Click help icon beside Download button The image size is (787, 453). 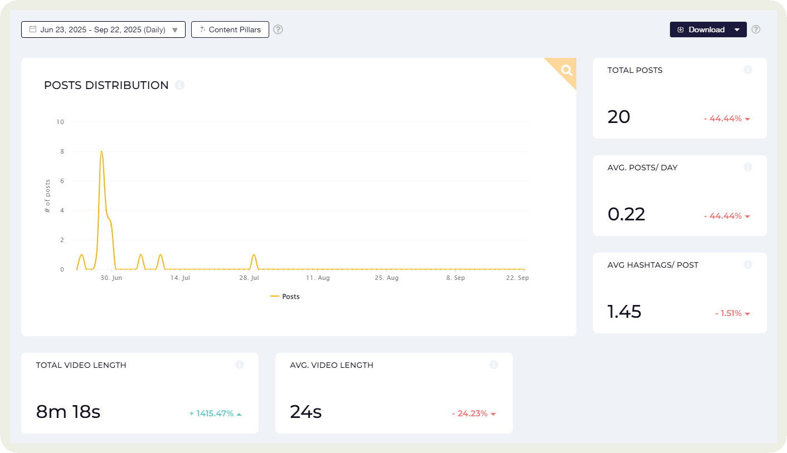point(756,29)
